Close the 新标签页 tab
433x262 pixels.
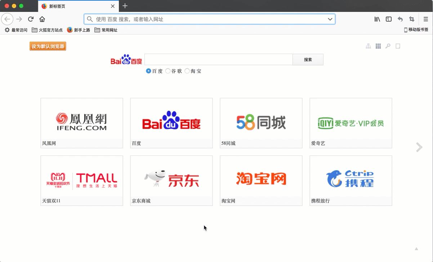pyautogui.click(x=113, y=6)
